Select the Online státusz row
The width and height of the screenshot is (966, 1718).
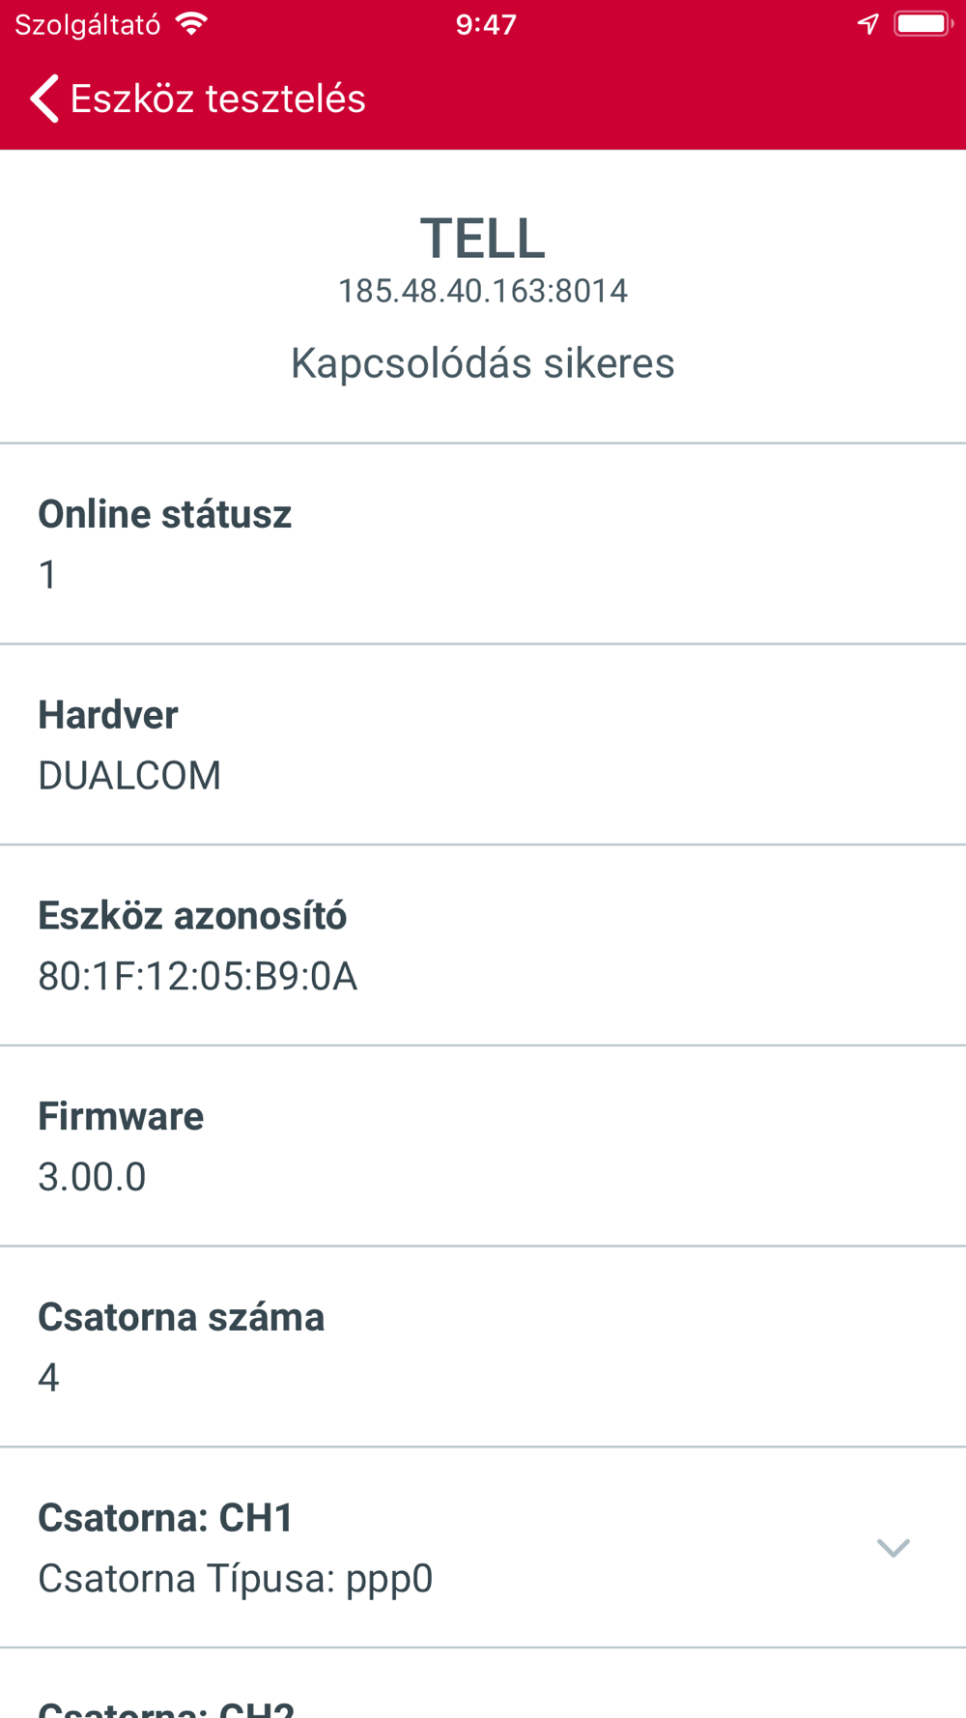point(483,544)
